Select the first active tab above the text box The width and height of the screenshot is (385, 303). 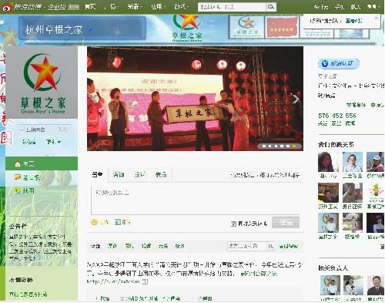click(x=98, y=175)
